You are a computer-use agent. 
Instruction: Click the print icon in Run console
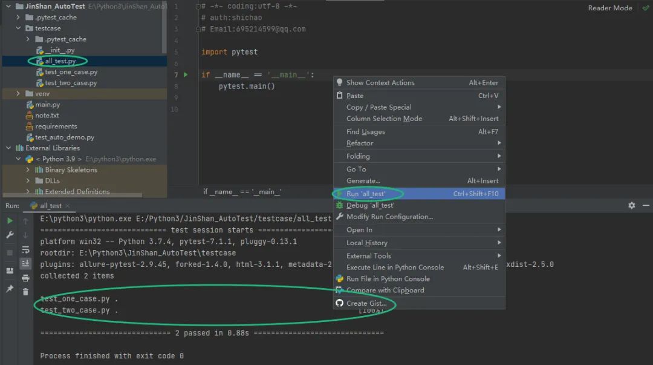pyautogui.click(x=25, y=278)
